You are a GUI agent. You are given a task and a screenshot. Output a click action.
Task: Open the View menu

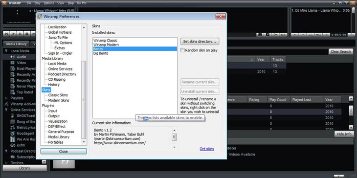coord(61,3)
